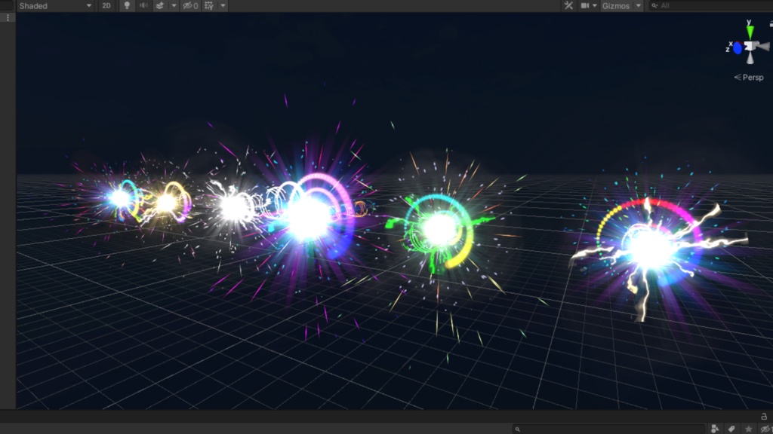Image resolution: width=773 pixels, height=434 pixels.
Task: Click the gray right-side gizmo cone
Action: click(x=762, y=47)
